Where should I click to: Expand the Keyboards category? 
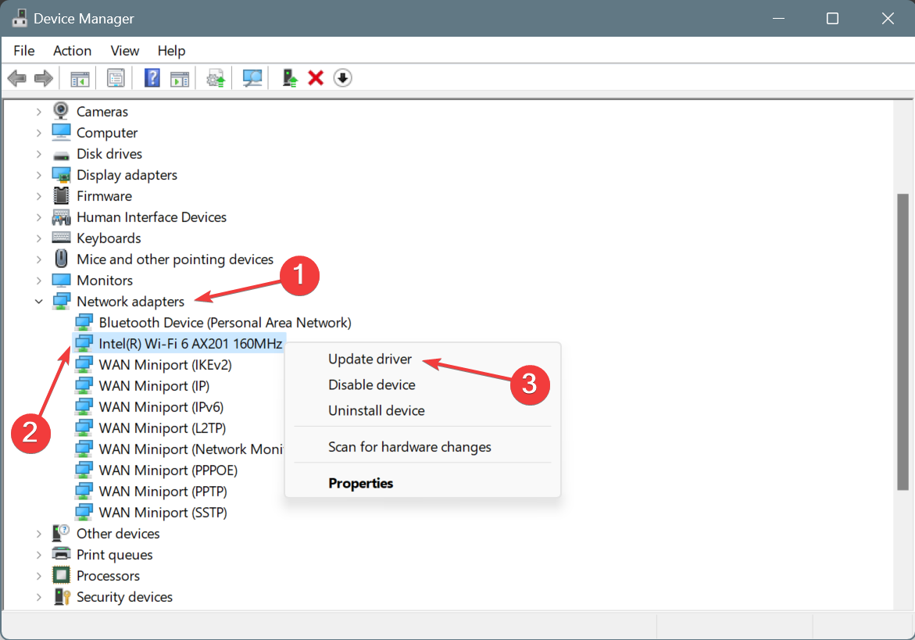point(38,238)
